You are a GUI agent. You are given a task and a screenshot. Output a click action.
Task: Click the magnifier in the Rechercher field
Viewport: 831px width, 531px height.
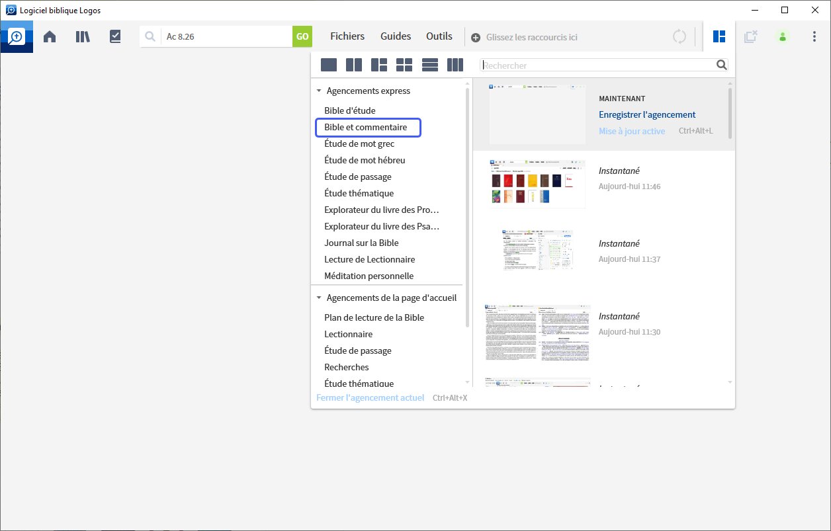tap(721, 65)
